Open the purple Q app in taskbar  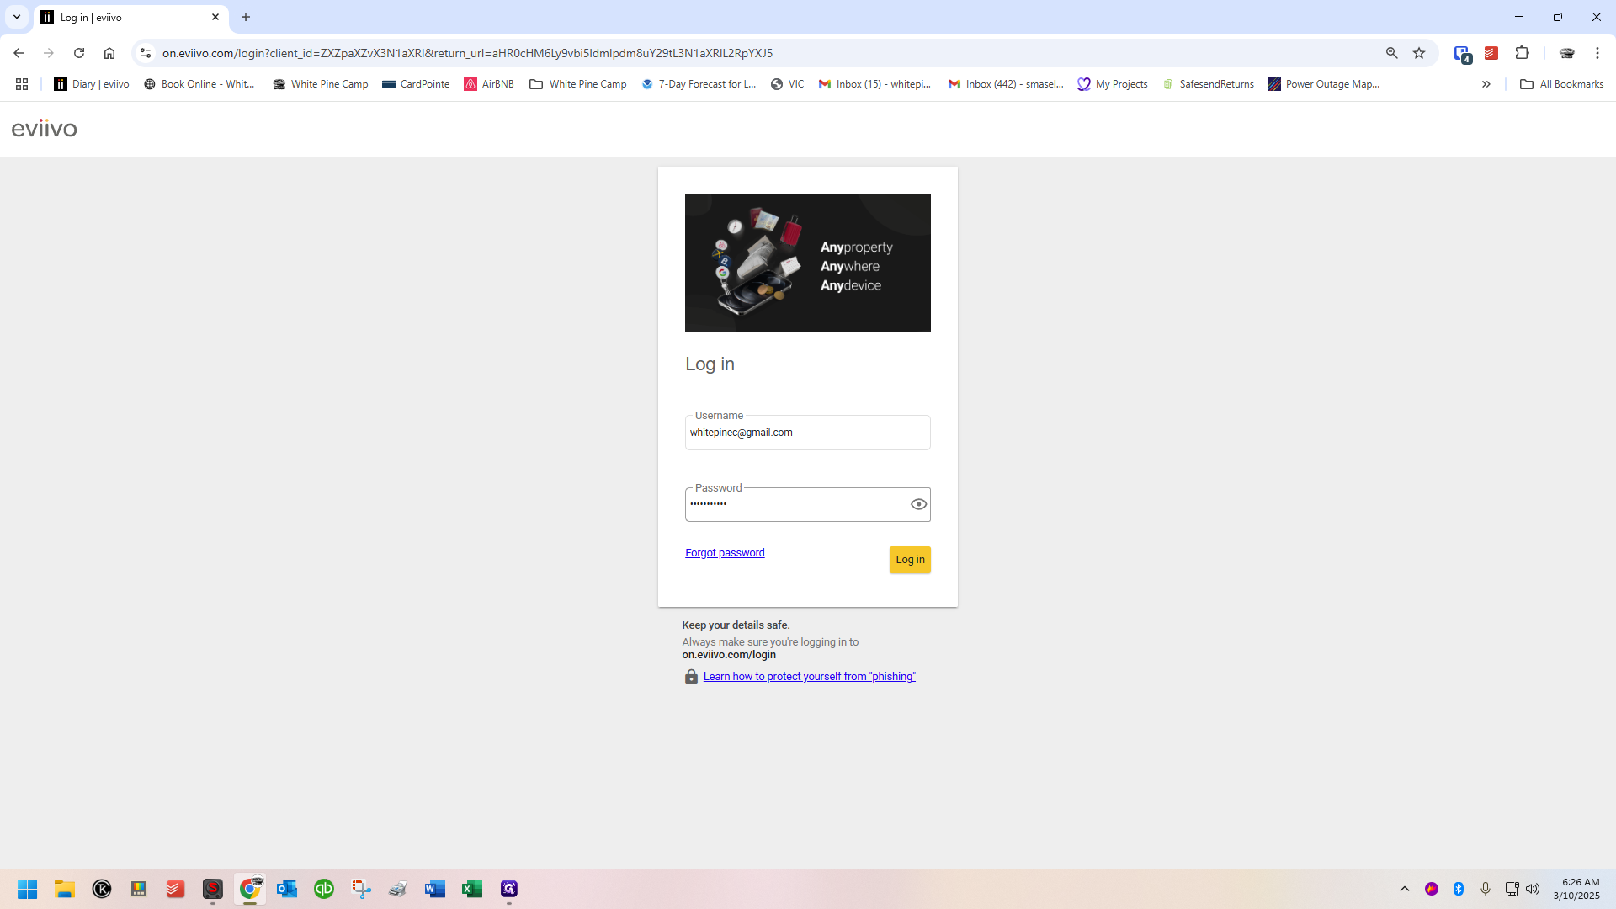(x=509, y=889)
